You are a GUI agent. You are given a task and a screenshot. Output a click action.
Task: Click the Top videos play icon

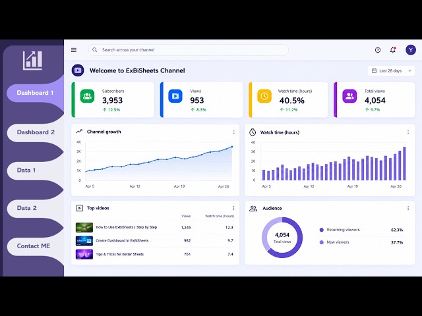point(79,208)
